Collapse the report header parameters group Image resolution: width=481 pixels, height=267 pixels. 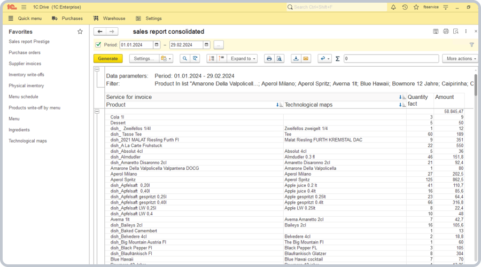pos(97,69)
